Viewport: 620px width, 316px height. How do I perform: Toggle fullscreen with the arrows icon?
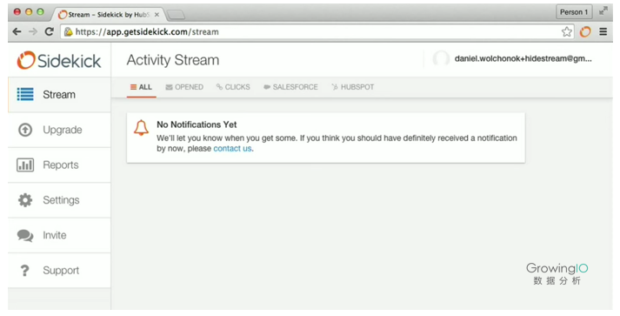pos(603,11)
